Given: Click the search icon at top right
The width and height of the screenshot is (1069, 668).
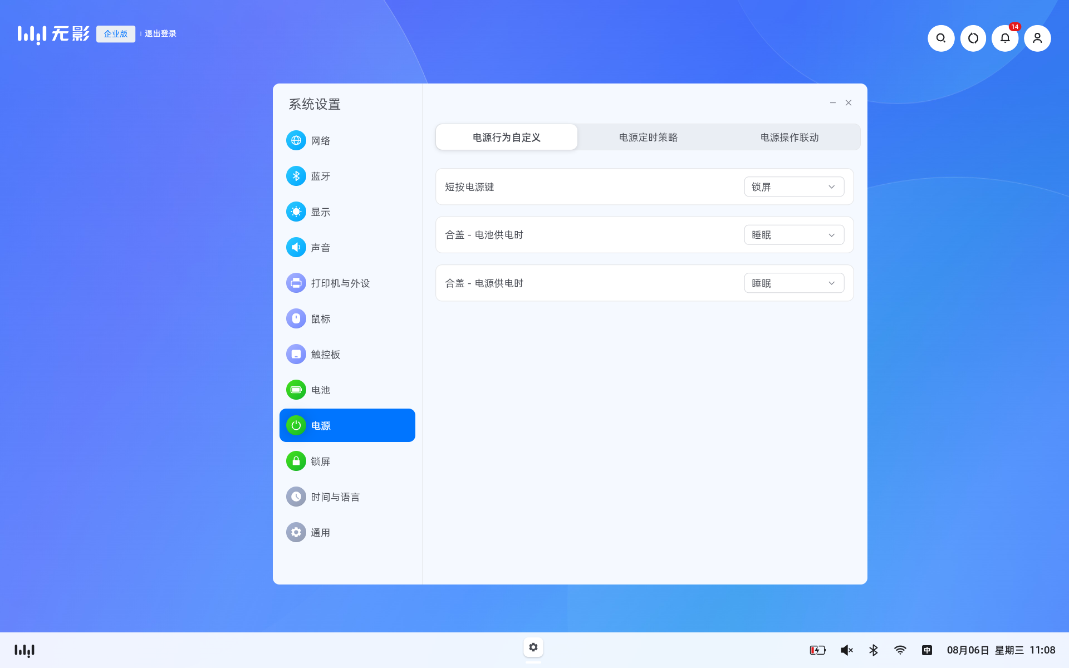Looking at the screenshot, I should pos(941,38).
